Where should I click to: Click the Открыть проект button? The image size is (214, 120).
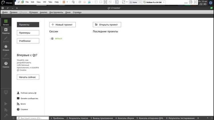click(x=107, y=25)
